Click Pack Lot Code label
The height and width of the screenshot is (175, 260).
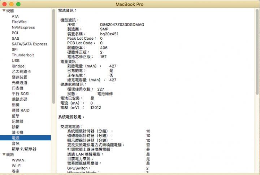pos(82,39)
